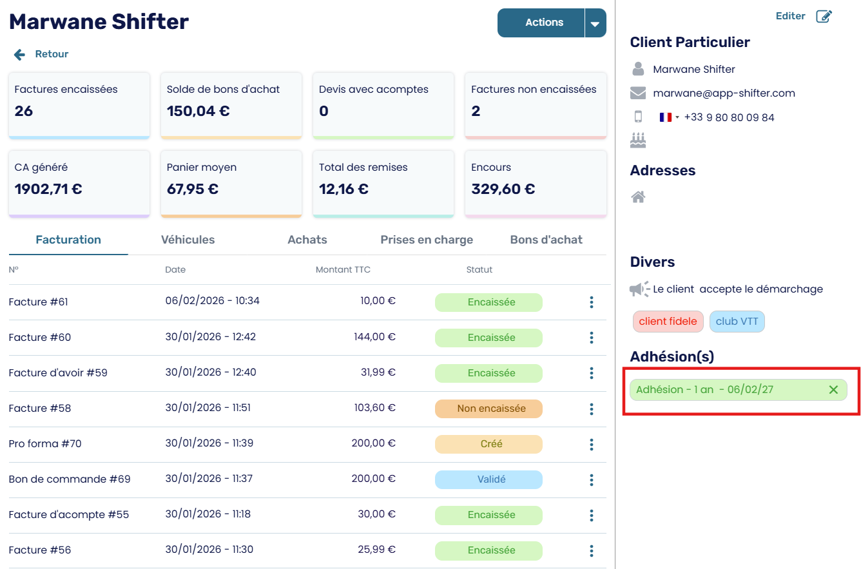Screen dimensions: 861x569
Task: Click the mobile phone icon
Action: [x=638, y=117]
